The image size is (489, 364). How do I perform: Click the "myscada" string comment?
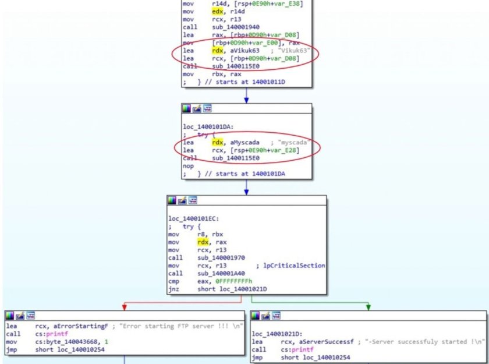tap(293, 143)
